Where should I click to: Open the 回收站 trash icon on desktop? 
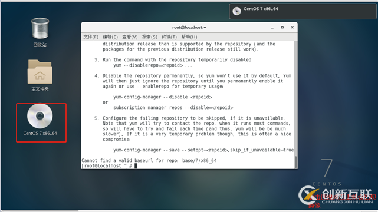[x=40, y=28]
